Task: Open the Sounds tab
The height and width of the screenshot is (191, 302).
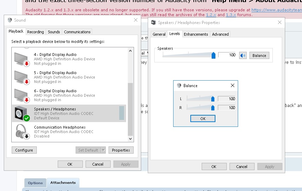Action: pos(54,32)
